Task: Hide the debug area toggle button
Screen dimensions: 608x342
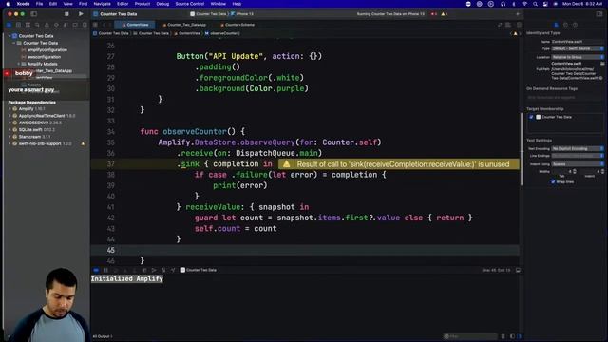Action: 518,270
